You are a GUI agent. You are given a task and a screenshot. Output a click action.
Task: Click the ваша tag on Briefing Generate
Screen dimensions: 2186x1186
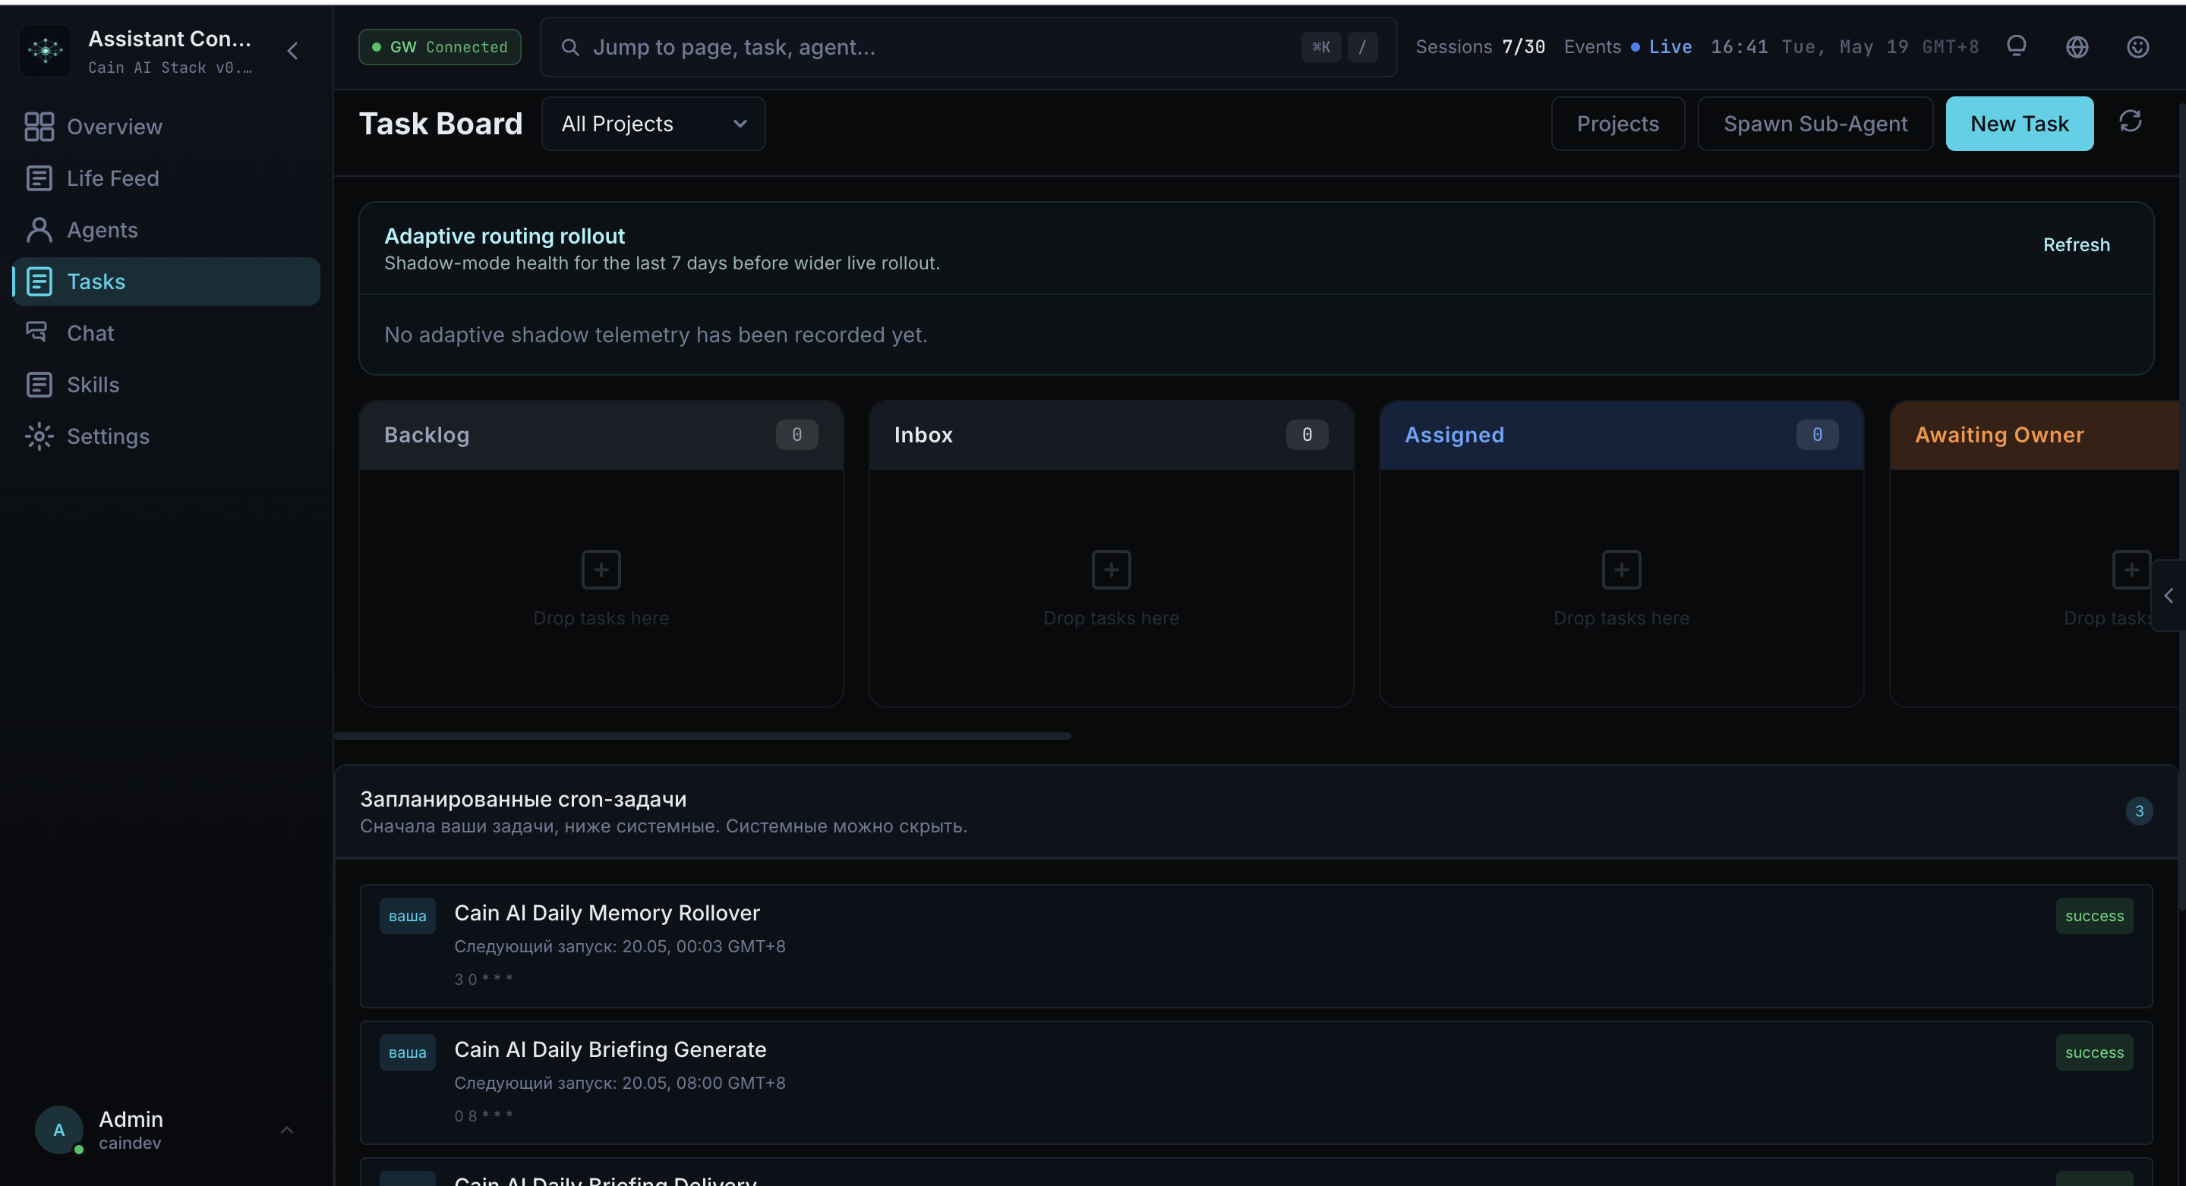point(407,1053)
